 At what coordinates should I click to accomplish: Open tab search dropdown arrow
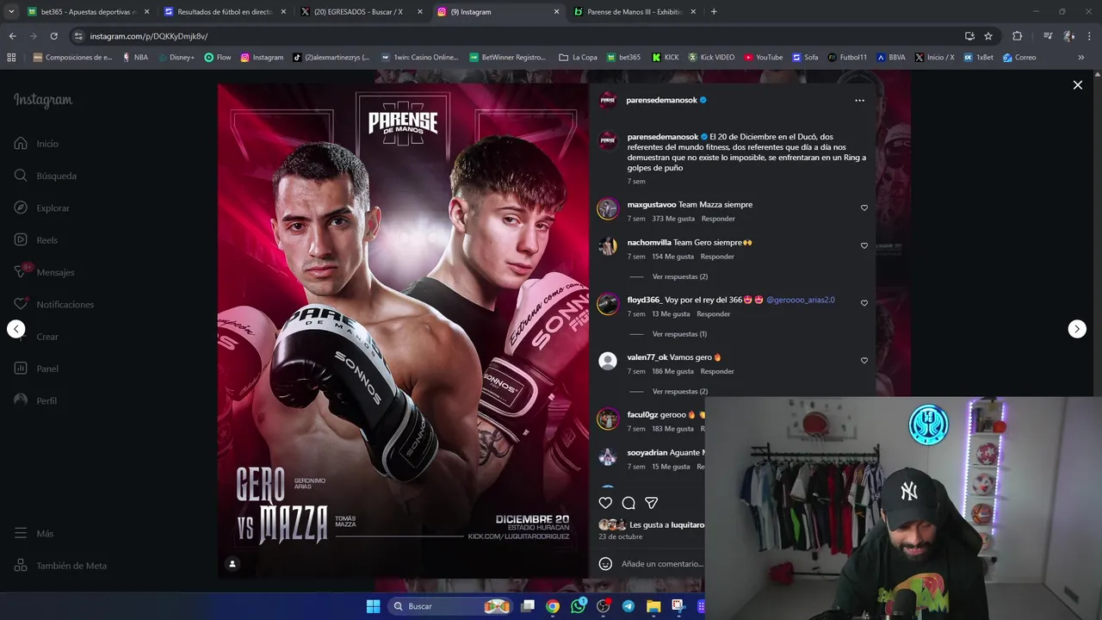pos(11,12)
